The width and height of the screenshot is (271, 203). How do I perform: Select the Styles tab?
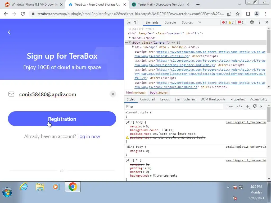click(x=131, y=99)
